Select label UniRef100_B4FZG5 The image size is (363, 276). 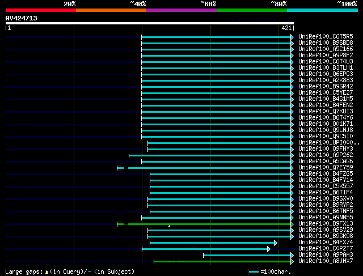(326, 174)
